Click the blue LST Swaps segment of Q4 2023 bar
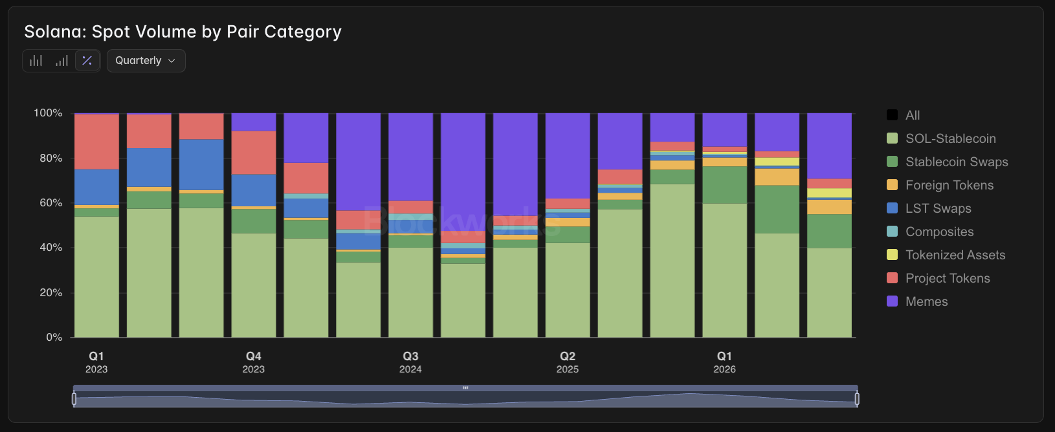 click(254, 190)
